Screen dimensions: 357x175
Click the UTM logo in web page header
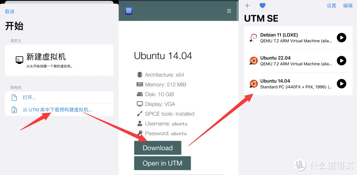click(129, 11)
